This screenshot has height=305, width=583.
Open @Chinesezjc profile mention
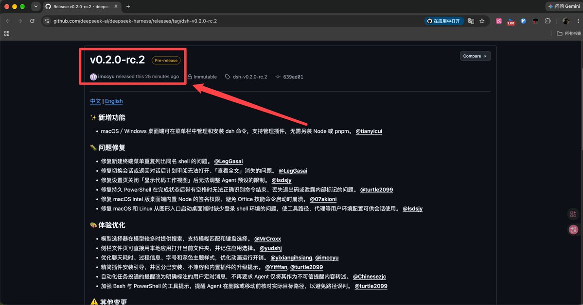click(x=370, y=277)
